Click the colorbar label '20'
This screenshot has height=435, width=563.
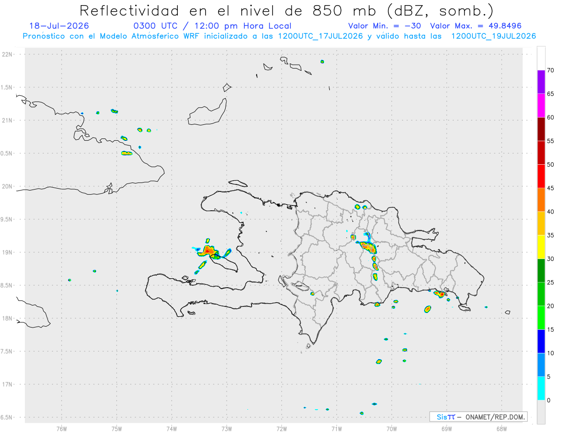pos(551,306)
